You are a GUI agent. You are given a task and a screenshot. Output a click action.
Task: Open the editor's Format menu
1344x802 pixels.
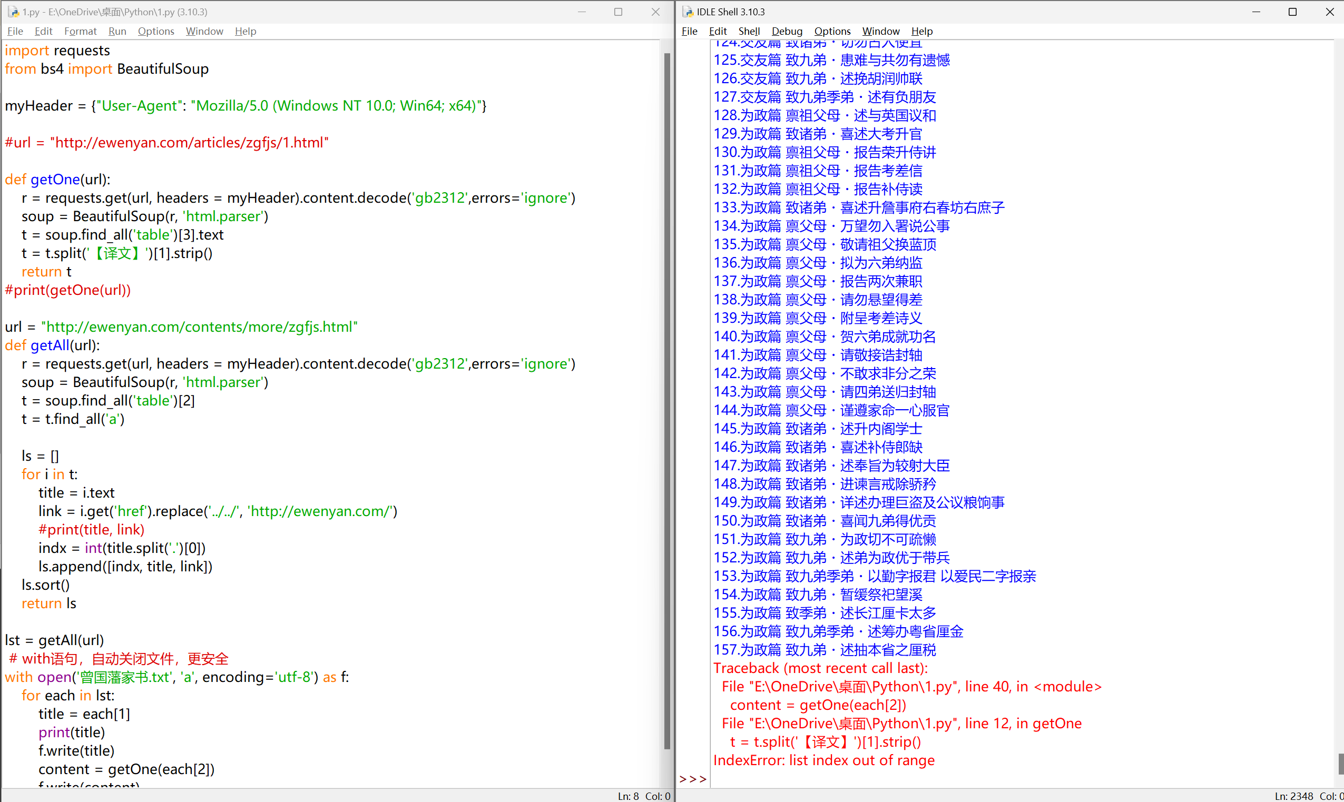click(80, 32)
